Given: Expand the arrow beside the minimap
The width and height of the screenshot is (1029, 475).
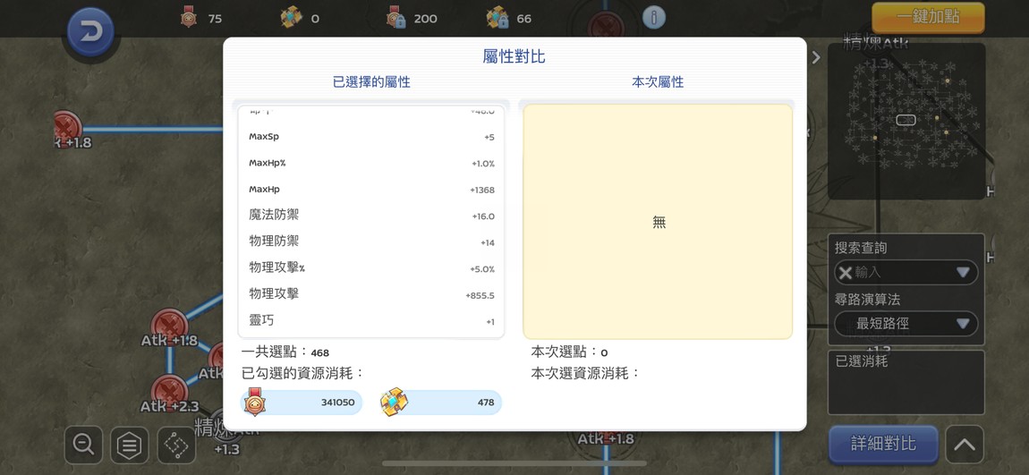Looking at the screenshot, I should coord(816,57).
